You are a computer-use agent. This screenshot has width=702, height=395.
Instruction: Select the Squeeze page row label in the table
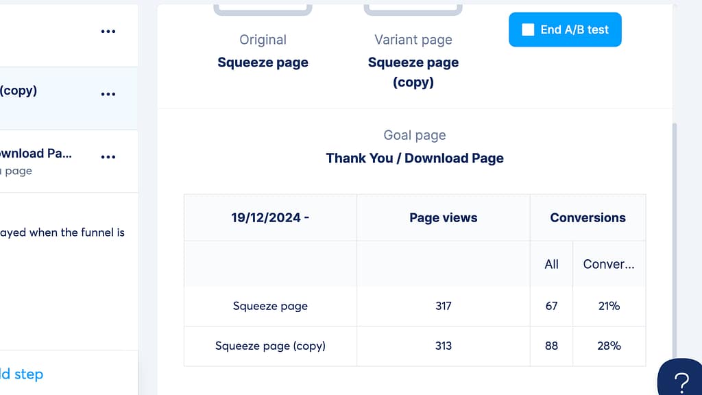tap(270, 306)
